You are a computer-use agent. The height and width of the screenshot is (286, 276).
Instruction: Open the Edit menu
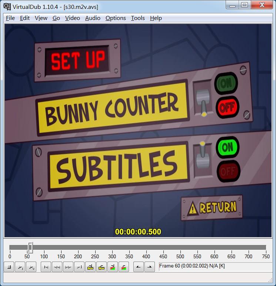point(25,18)
